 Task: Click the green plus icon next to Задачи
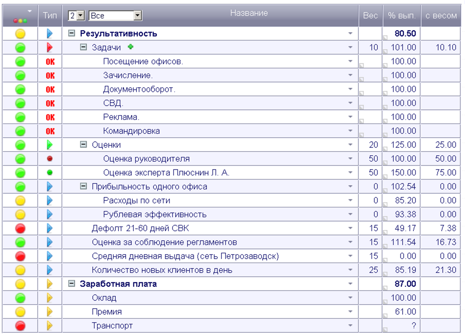(130, 47)
